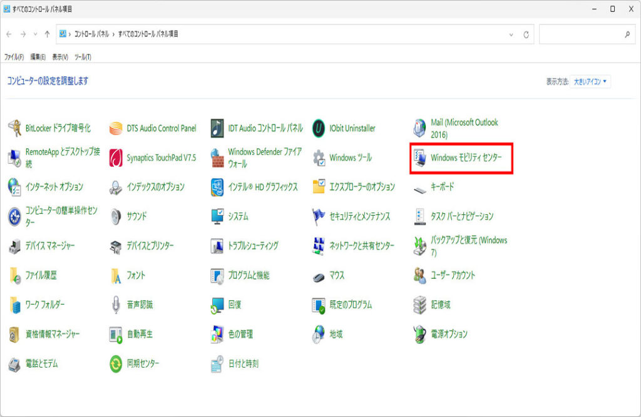Open デバイス マネージャー icon
The image size is (641, 417).
[x=15, y=246]
